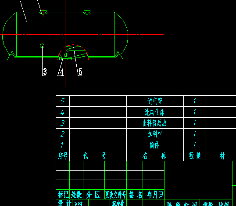
Task: Select the red dashed arc around inlet pipe
Action: [x=73, y=52]
